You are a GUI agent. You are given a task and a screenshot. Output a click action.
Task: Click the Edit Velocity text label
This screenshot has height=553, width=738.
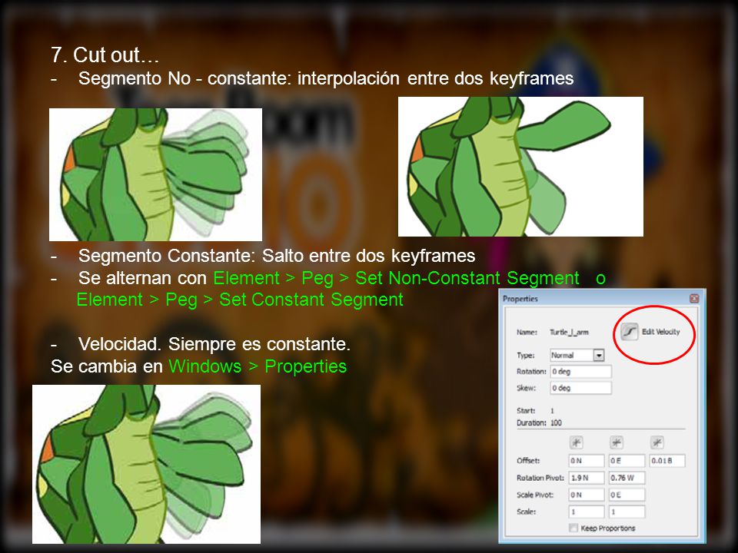coord(661,332)
